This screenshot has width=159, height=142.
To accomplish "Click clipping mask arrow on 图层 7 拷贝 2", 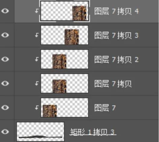I will tap(37, 59).
